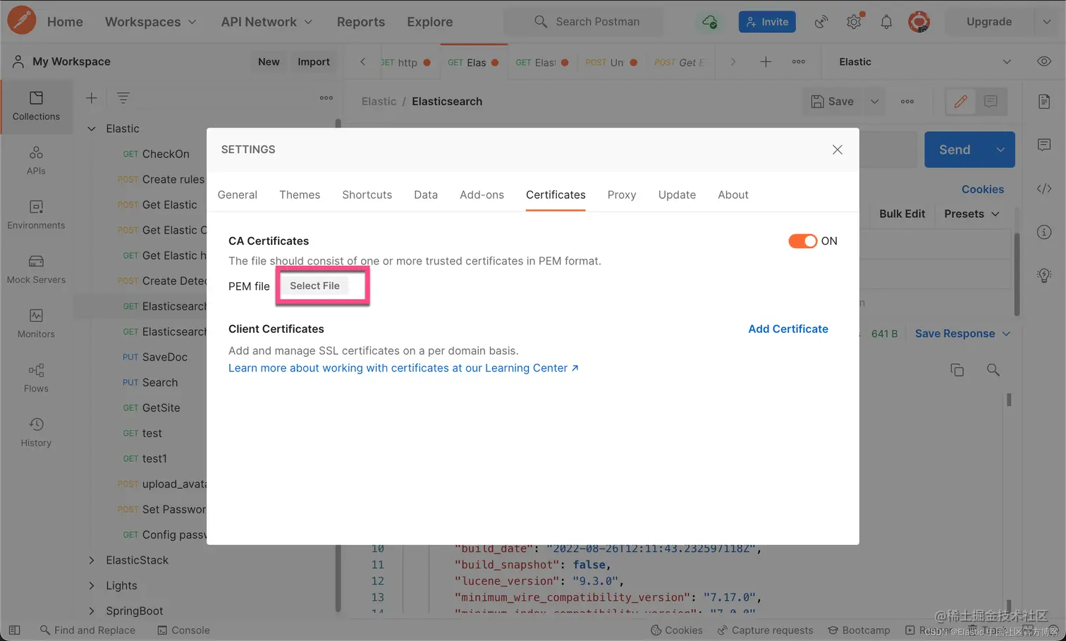This screenshot has width=1066, height=641.
Task: Open the Save Response dropdown
Action: [x=962, y=334]
